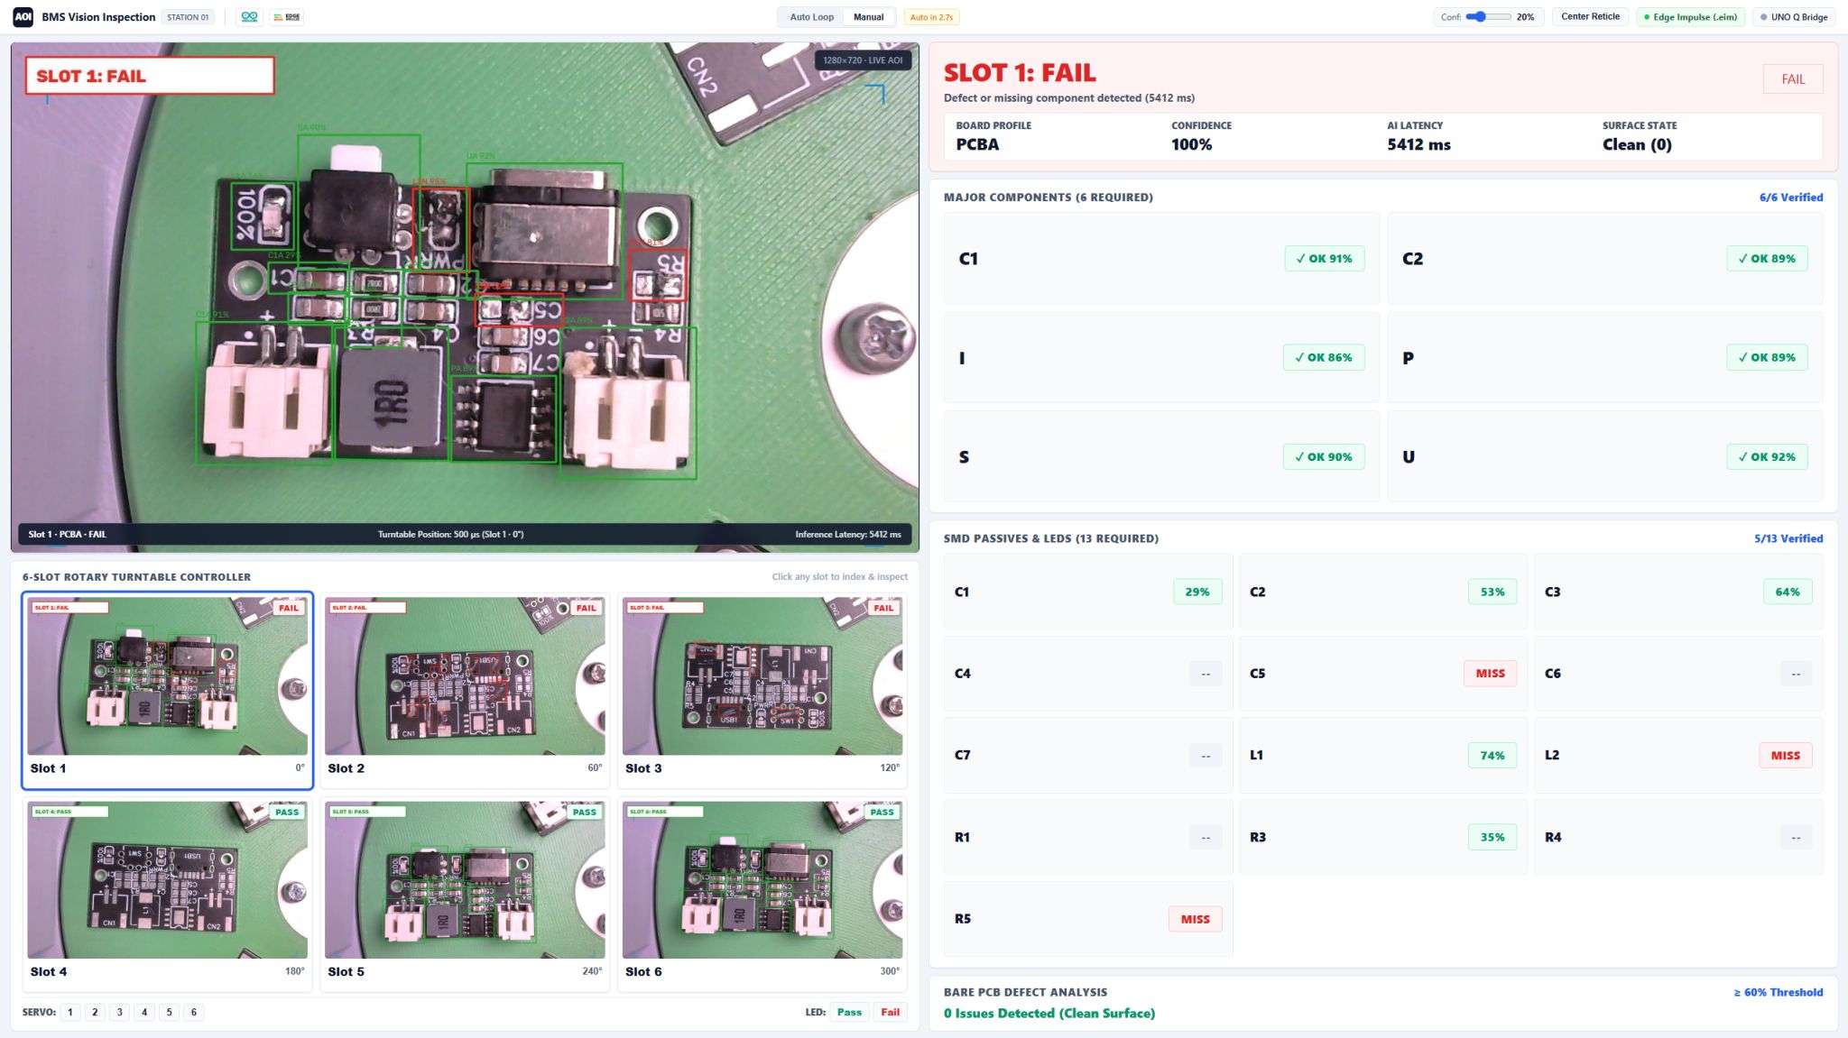
Task: Select the Slot 4 turntable thumbnail
Action: click(x=168, y=895)
